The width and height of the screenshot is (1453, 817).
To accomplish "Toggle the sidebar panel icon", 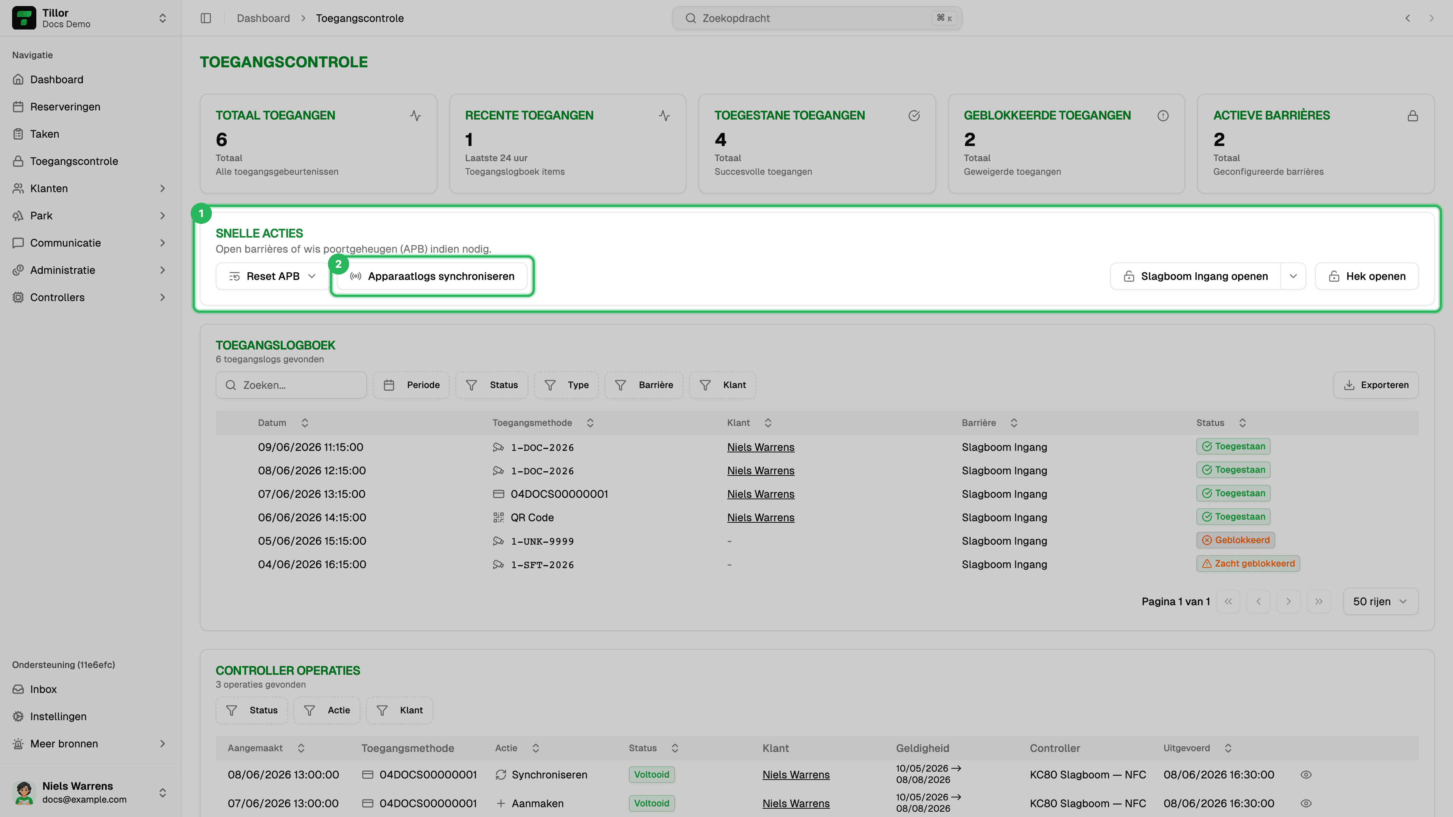I will 206,18.
